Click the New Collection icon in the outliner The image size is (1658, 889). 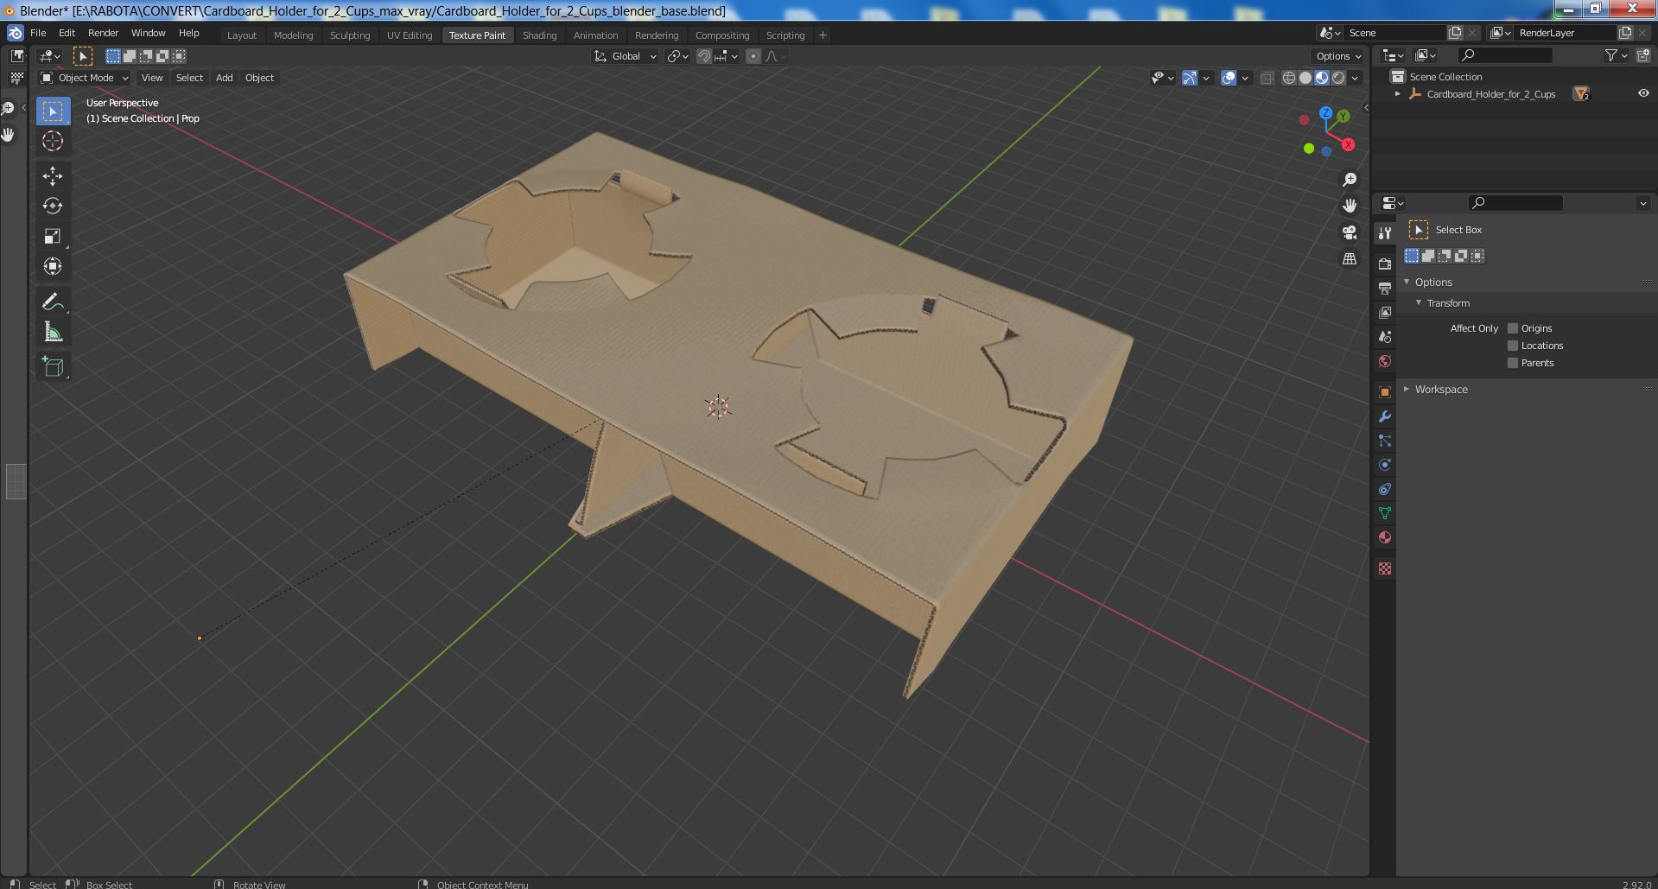point(1643,55)
